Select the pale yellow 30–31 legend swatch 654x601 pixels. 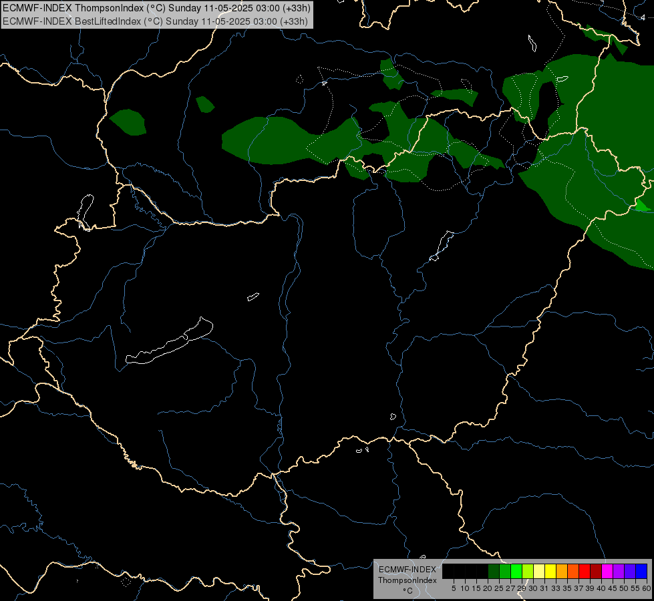(539, 571)
